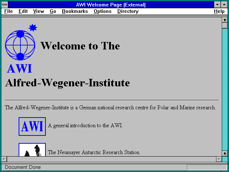
Task: Open the Bookmarks menu
Action: pos(75,11)
